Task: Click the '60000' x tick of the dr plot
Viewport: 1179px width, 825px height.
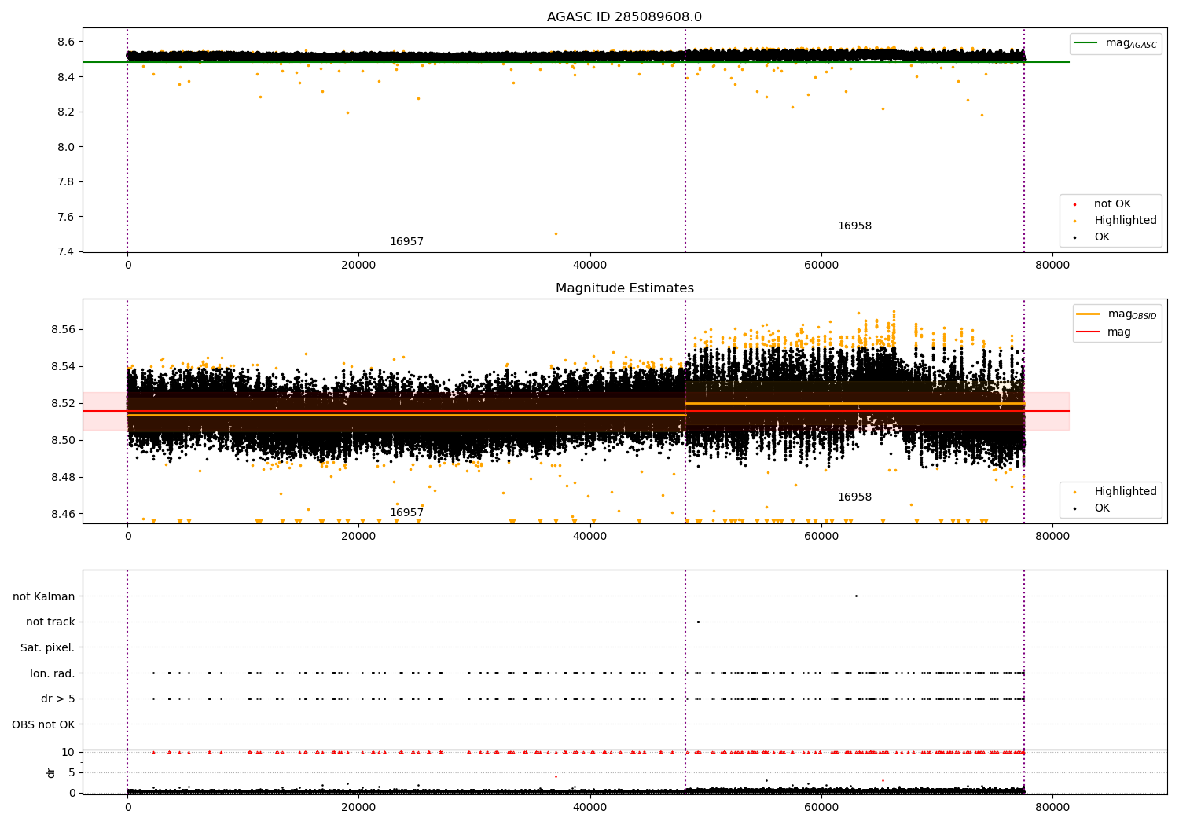Action: (x=821, y=806)
